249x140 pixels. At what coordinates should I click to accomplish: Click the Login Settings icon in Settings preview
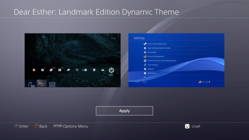point(145,65)
